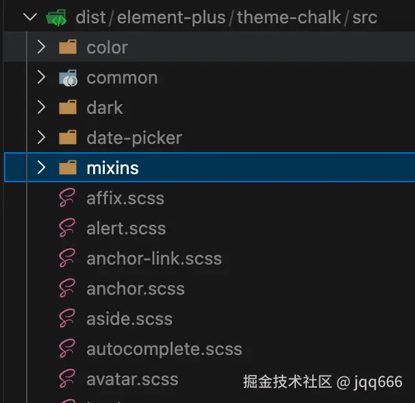Click the dark folder icon
Screen dimensions: 415x403
[67, 108]
